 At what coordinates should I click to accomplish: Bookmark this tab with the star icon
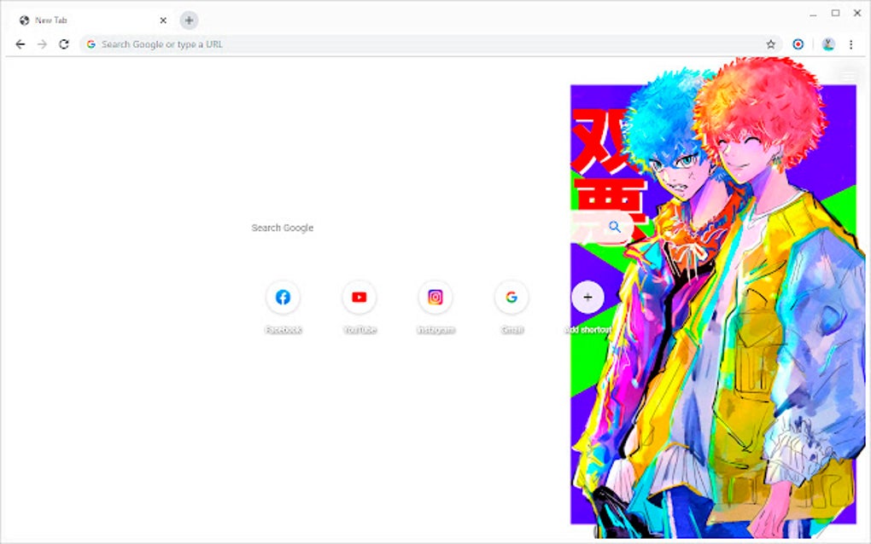[x=770, y=44]
